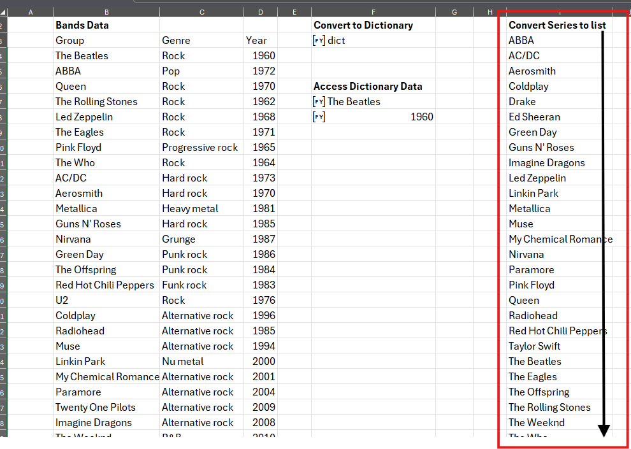
Task: Select Queen in the Group column
Action: coord(106,86)
